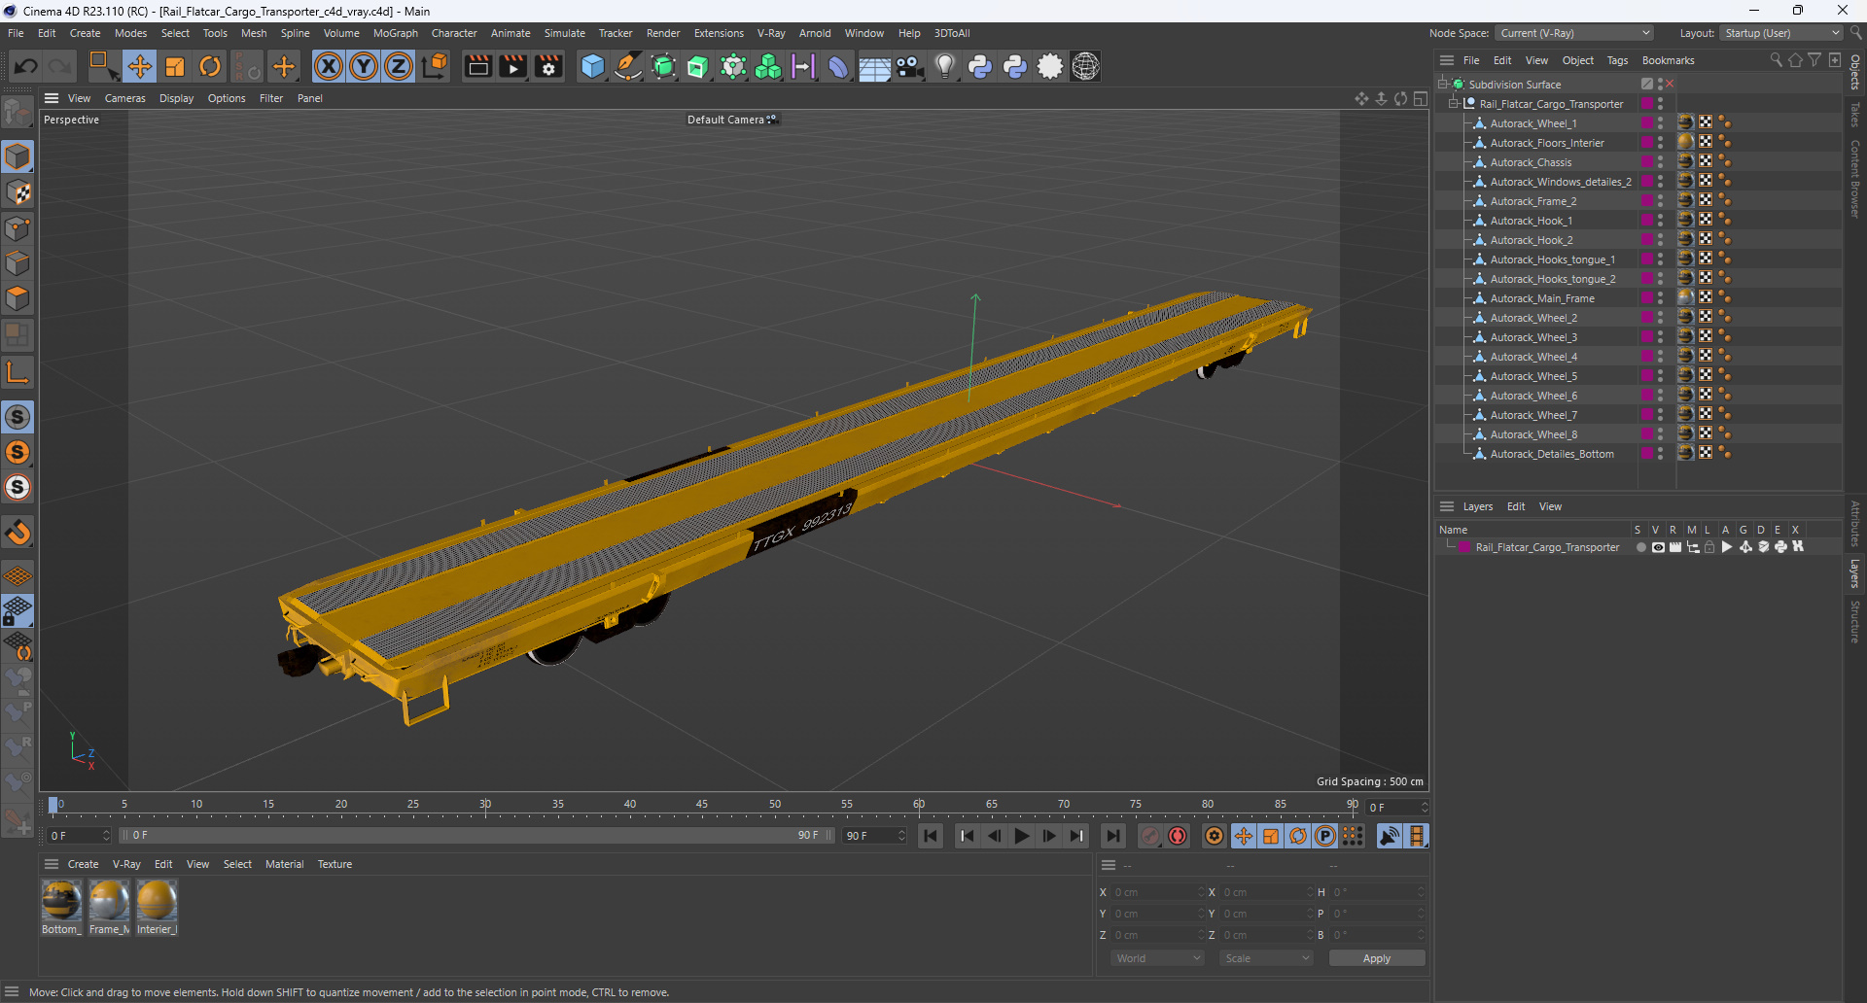
Task: Toggle Y axis lock
Action: tap(364, 66)
